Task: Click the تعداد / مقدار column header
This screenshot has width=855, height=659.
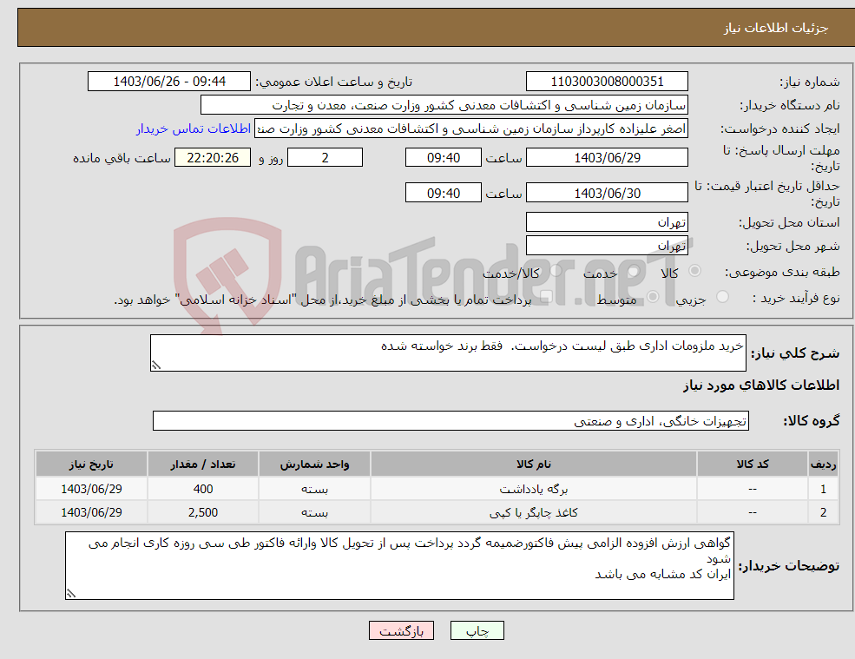Action: coord(203,464)
